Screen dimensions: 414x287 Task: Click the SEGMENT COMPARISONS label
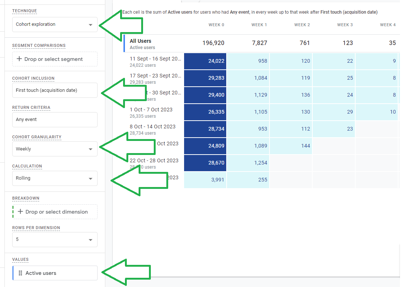tap(39, 45)
